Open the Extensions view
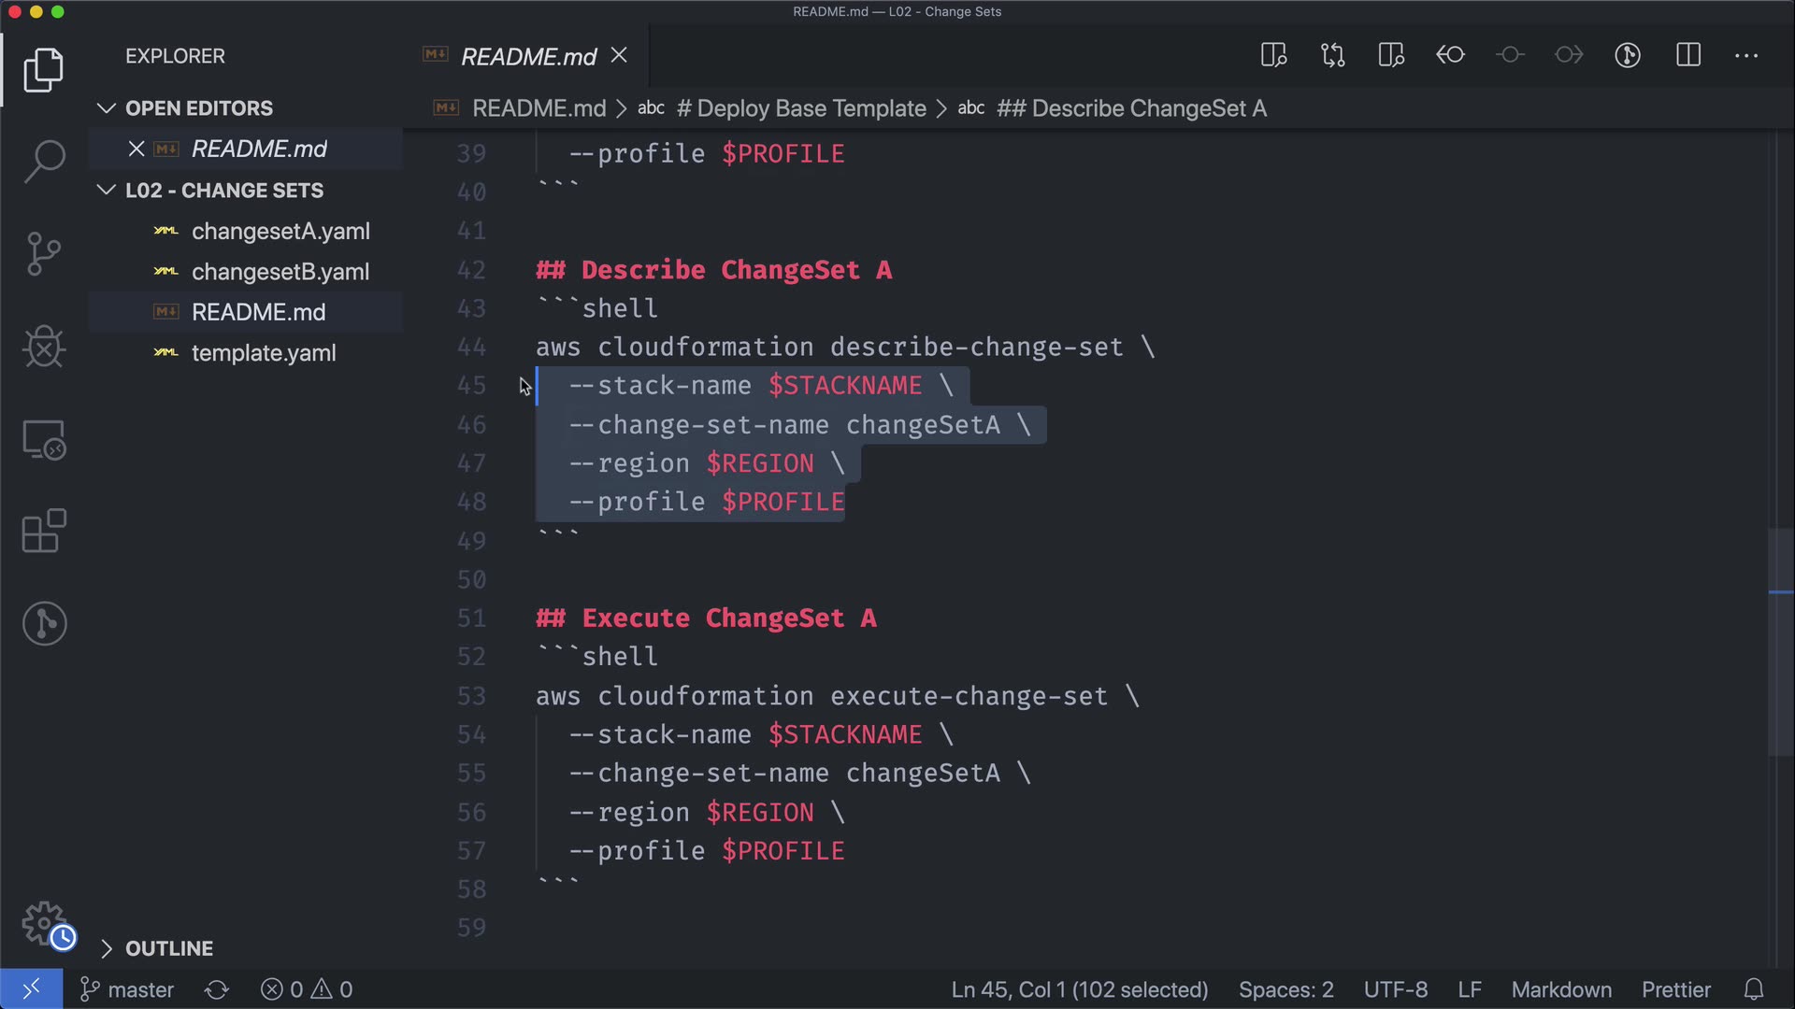1795x1009 pixels. (44, 531)
